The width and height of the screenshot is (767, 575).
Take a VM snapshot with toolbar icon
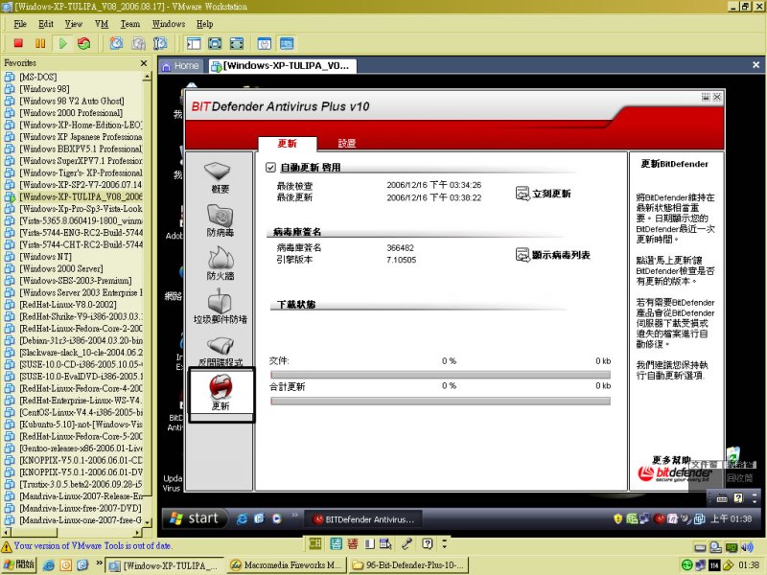(x=116, y=43)
